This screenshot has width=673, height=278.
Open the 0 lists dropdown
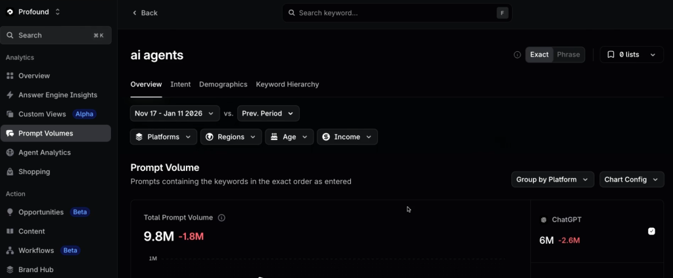click(632, 55)
